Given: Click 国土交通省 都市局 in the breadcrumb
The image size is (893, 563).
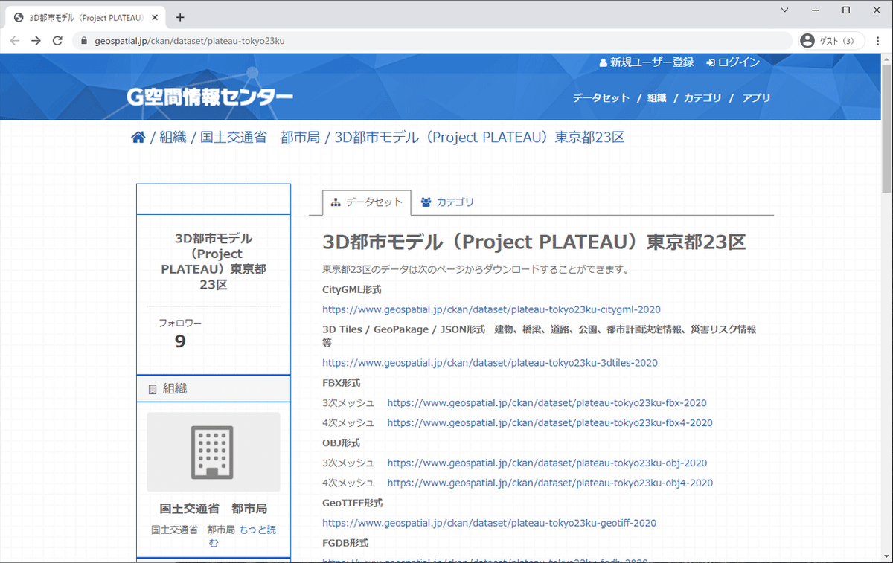Looking at the screenshot, I should coord(260,138).
